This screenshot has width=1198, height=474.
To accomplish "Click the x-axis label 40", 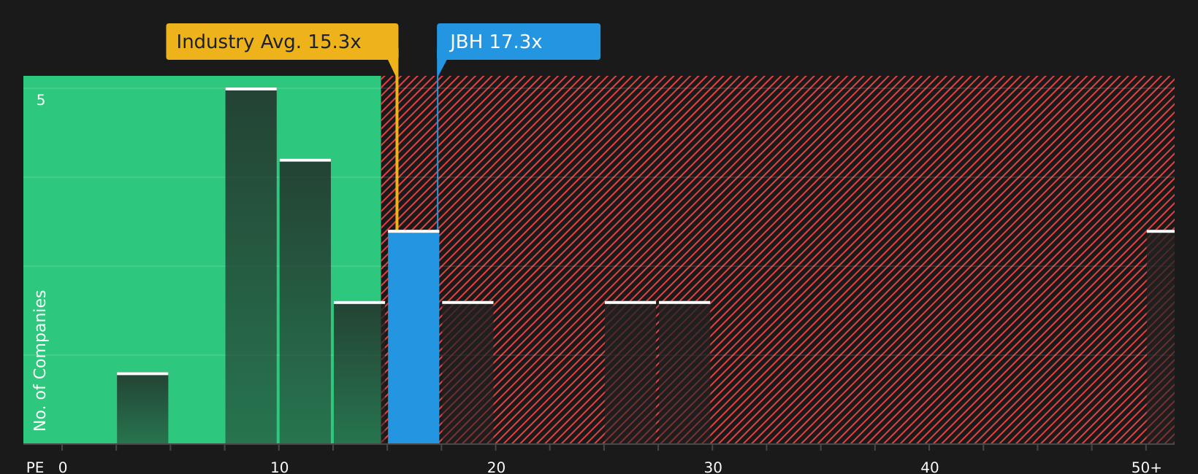I will click(930, 467).
